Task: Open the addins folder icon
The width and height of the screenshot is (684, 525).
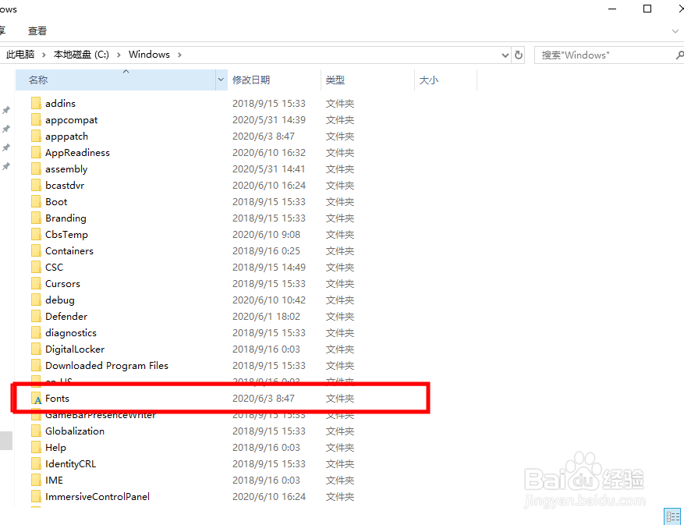Action: (36, 104)
